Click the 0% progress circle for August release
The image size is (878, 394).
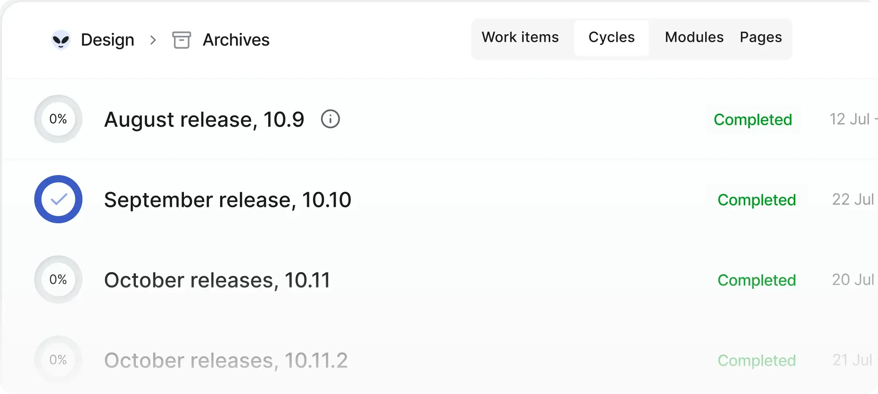click(x=58, y=119)
